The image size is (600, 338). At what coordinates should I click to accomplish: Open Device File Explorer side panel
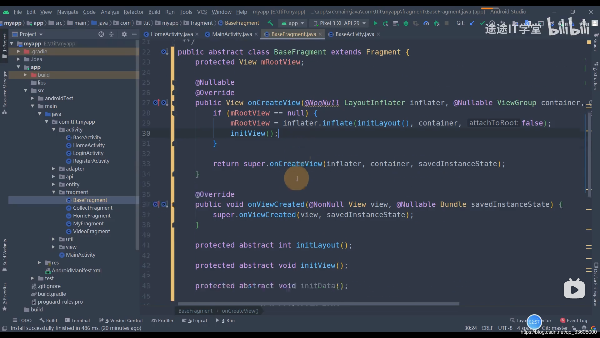[596, 285]
